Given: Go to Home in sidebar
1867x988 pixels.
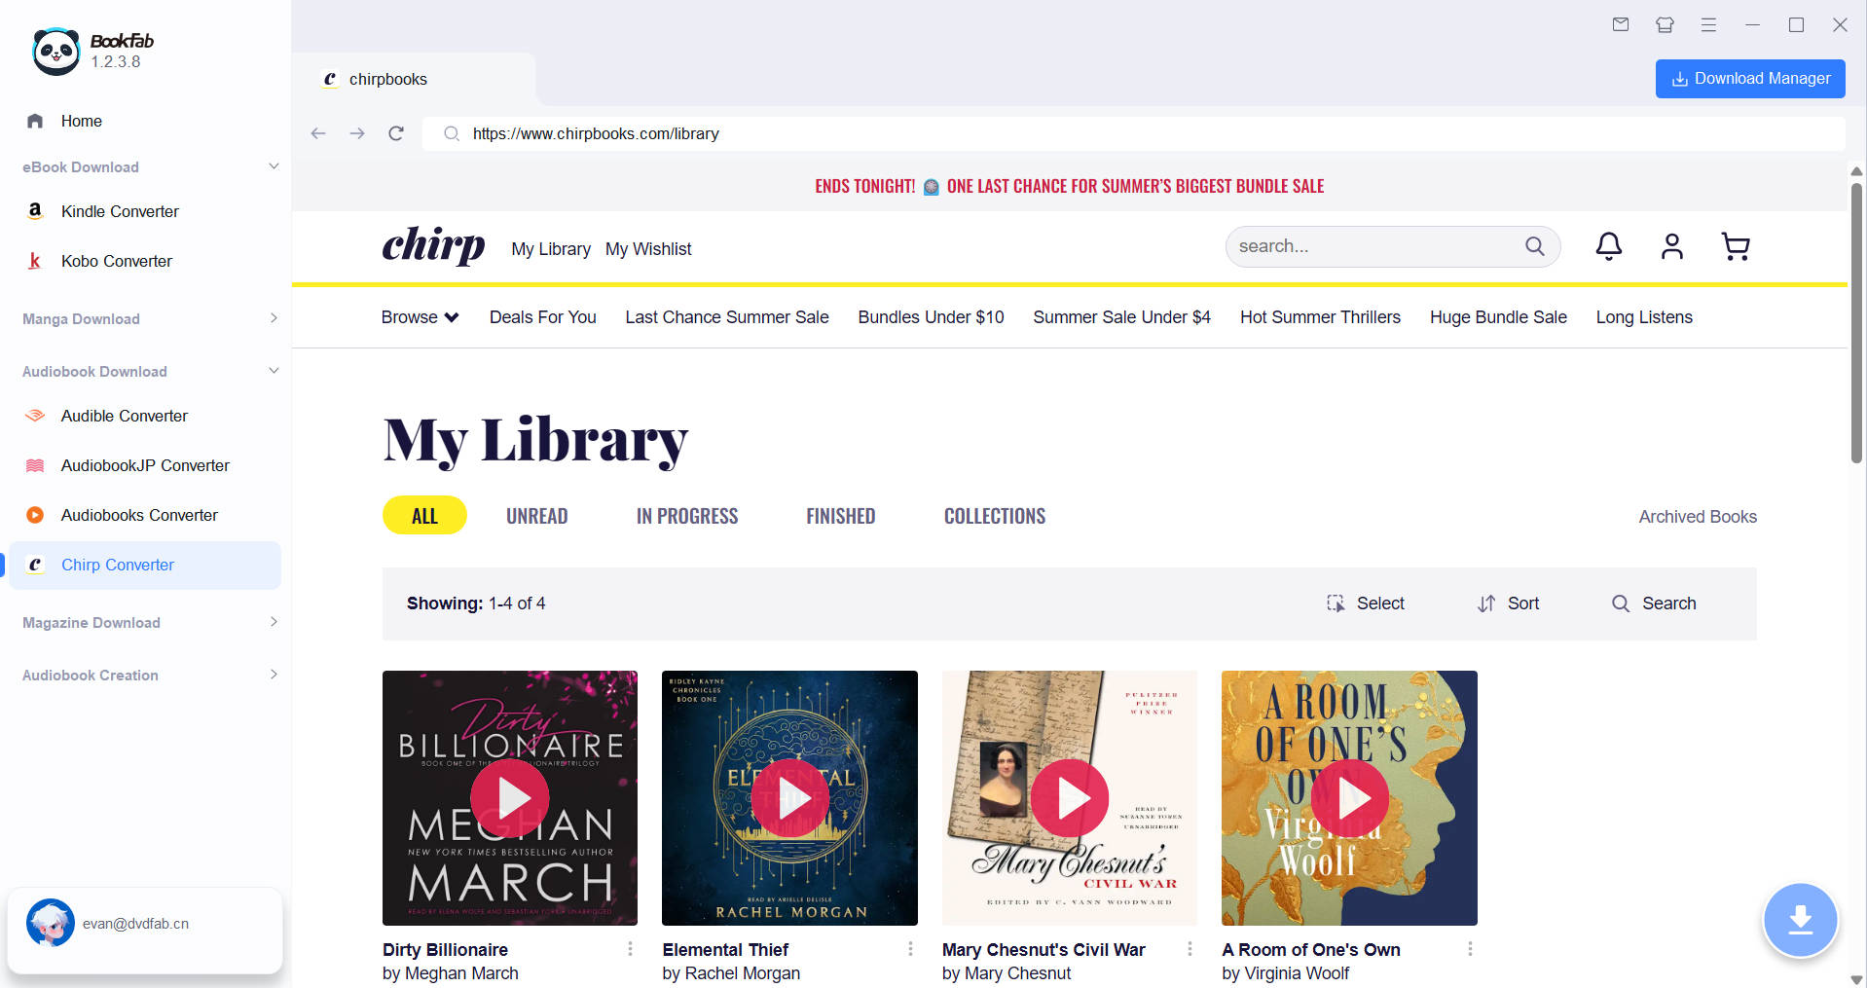Looking at the screenshot, I should click(81, 121).
